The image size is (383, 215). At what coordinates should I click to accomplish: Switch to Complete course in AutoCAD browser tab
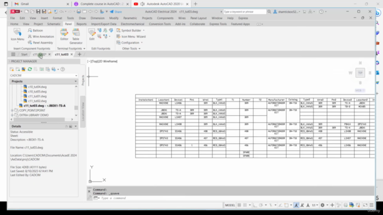click(x=101, y=4)
